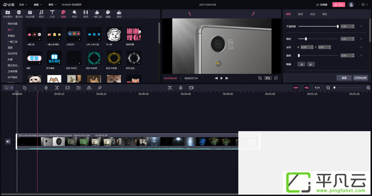Click the split clip tool in timeline toolbar
The image size is (372, 196).
pos(57,88)
